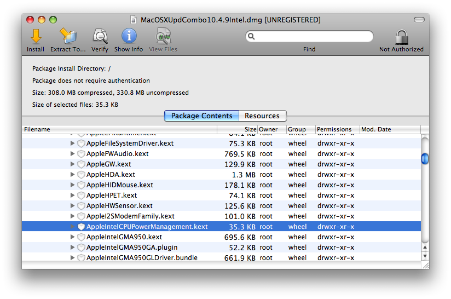Switch to the Resources tab

coord(262,116)
